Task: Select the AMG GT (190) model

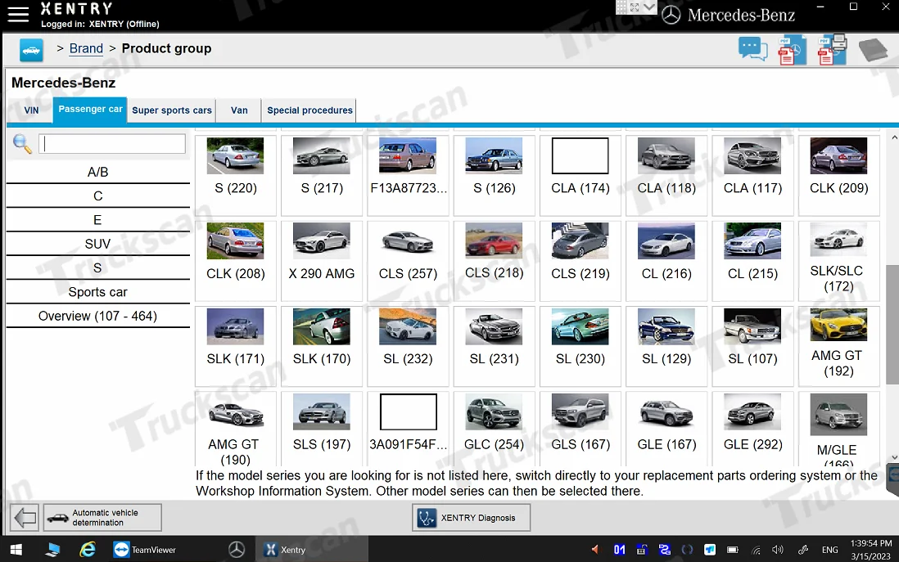Action: pyautogui.click(x=236, y=429)
